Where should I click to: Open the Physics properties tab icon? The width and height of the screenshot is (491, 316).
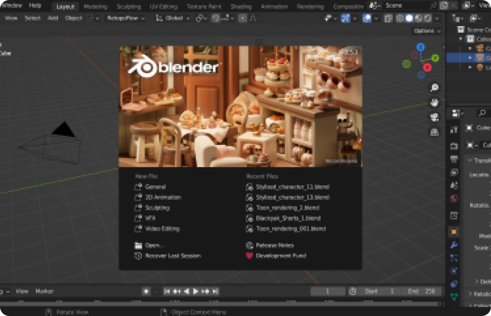tap(454, 271)
